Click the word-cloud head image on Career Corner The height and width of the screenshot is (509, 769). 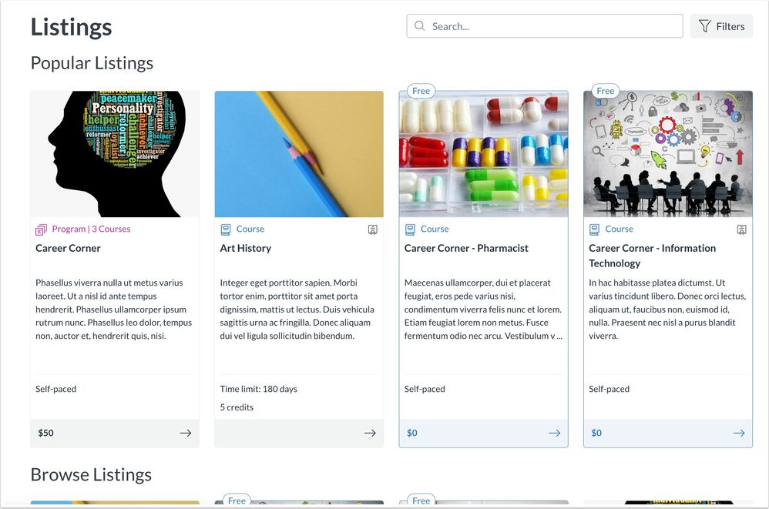click(114, 152)
